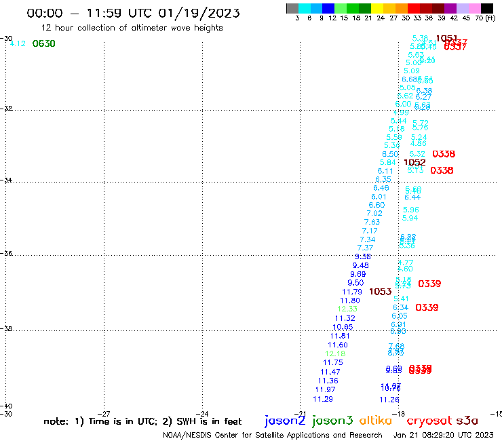The height and width of the screenshot is (441, 502).
Task: Select the 11.47 wave height reading
Action: click(330, 372)
